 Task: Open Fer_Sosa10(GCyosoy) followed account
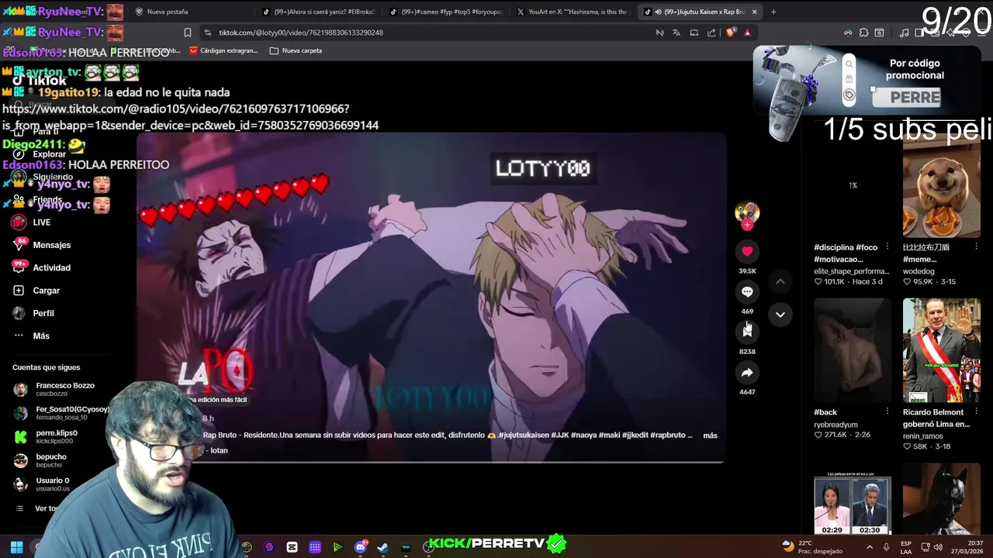click(x=62, y=413)
